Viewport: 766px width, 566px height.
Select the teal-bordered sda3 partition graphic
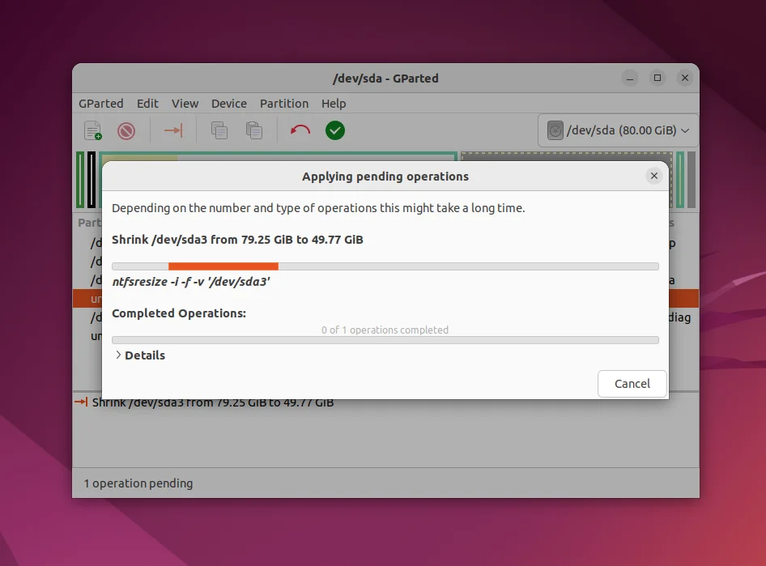[x=279, y=156]
